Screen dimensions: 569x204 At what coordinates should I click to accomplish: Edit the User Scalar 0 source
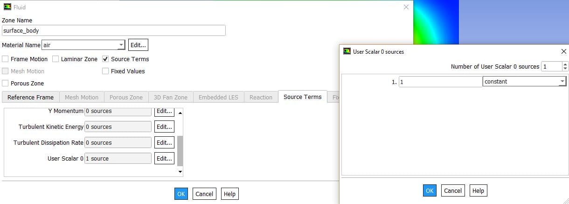pos(164,159)
